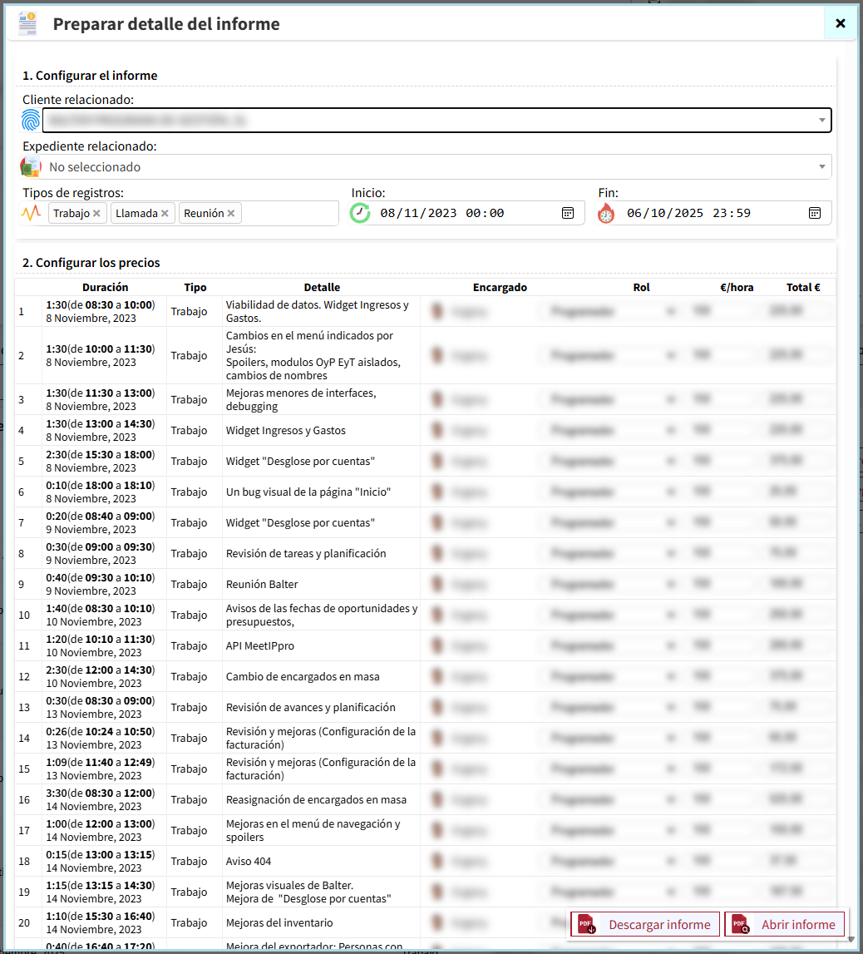The width and height of the screenshot is (863, 954).
Task: Click the pulse icon beside Tipos de registros
Action: [31, 213]
